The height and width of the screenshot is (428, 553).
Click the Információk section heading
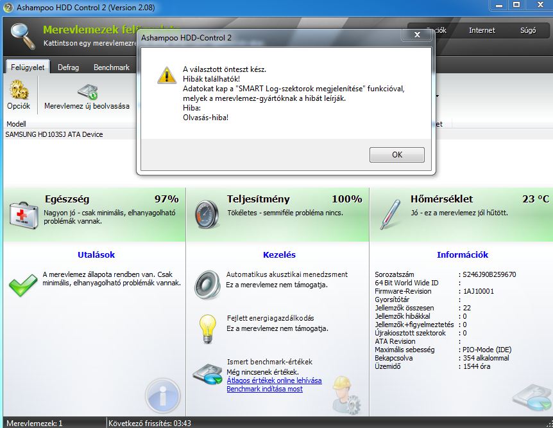pyautogui.click(x=463, y=255)
